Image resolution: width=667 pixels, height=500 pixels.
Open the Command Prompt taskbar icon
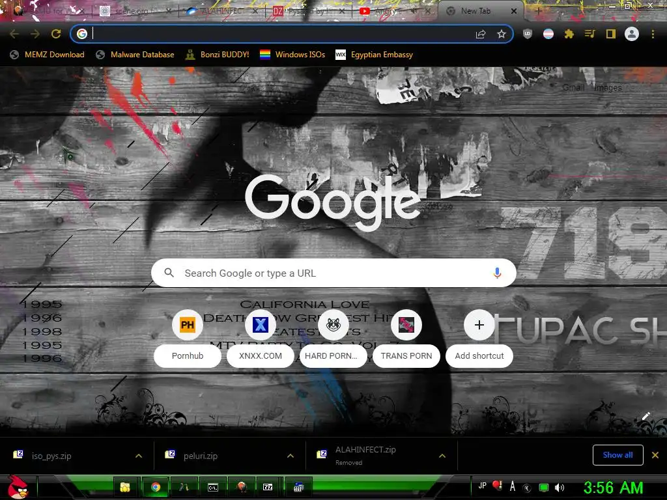[213, 487]
